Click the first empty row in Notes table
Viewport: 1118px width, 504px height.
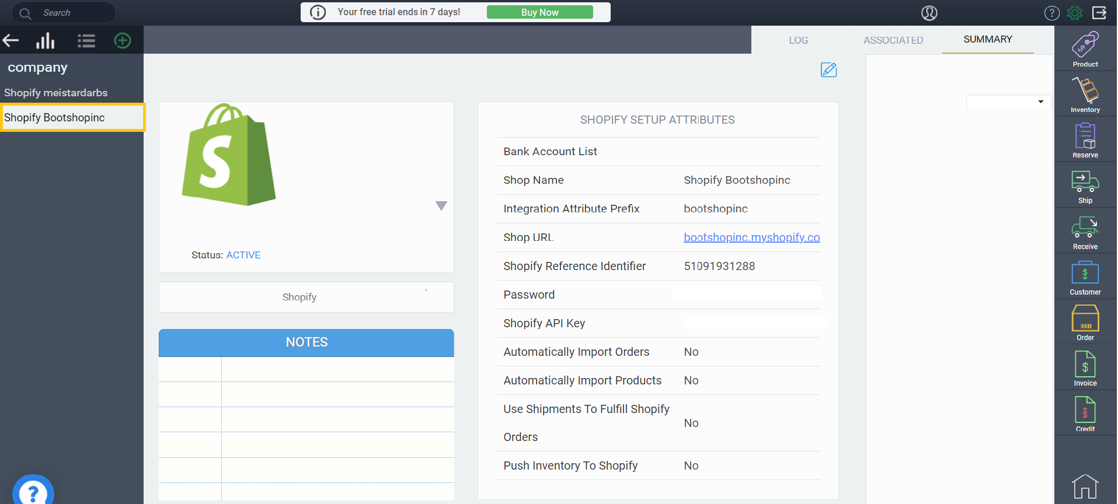307,369
